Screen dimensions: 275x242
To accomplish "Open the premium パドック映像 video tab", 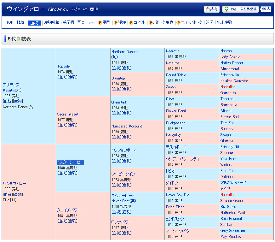I will (161, 22).
